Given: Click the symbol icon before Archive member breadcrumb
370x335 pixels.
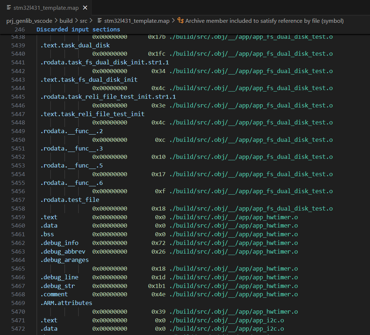Looking at the screenshot, I should coord(180,21).
